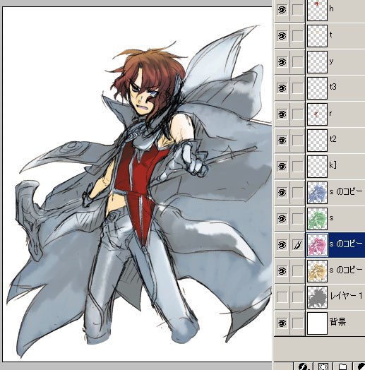Select the s layer name text
This screenshot has width=365, height=370.
(332, 218)
